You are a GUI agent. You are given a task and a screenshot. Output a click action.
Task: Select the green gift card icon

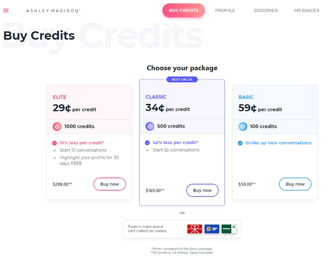click(x=229, y=229)
